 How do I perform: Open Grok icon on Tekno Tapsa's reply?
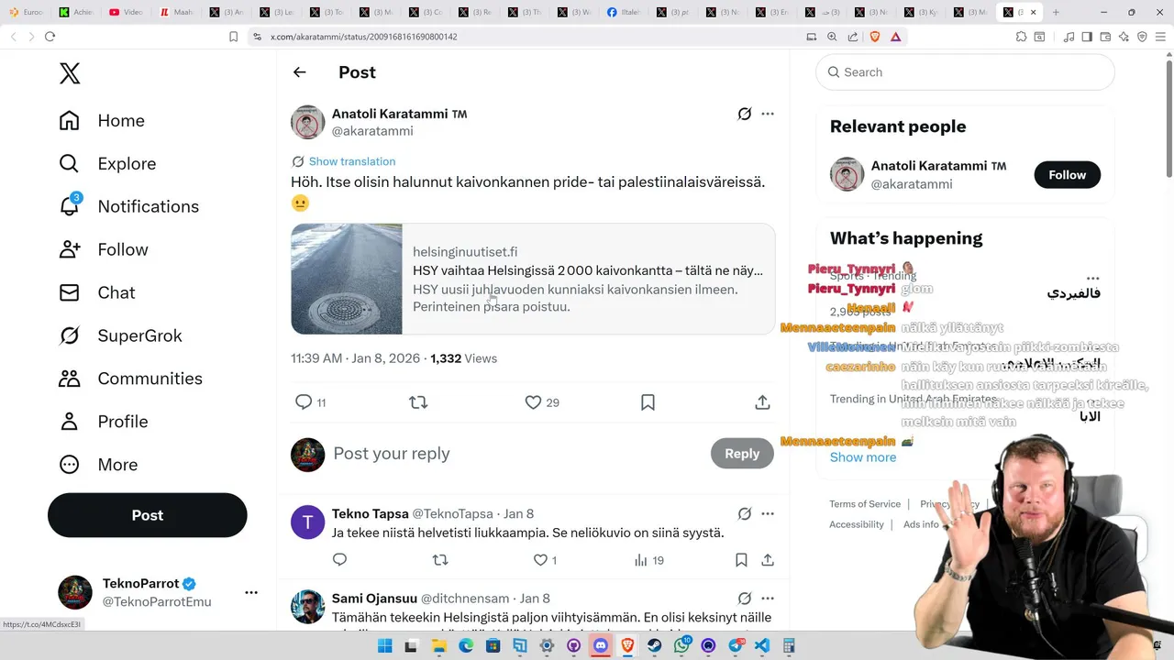pyautogui.click(x=745, y=513)
